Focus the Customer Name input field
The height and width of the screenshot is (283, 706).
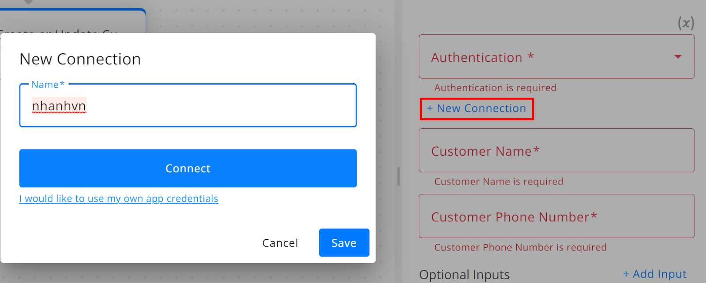[556, 150]
